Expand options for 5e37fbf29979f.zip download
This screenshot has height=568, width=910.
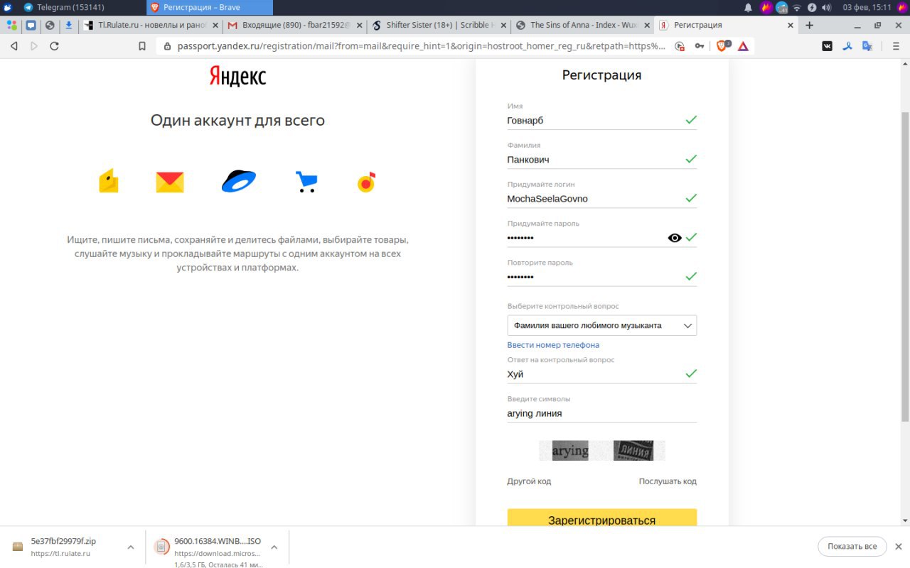[x=131, y=547]
